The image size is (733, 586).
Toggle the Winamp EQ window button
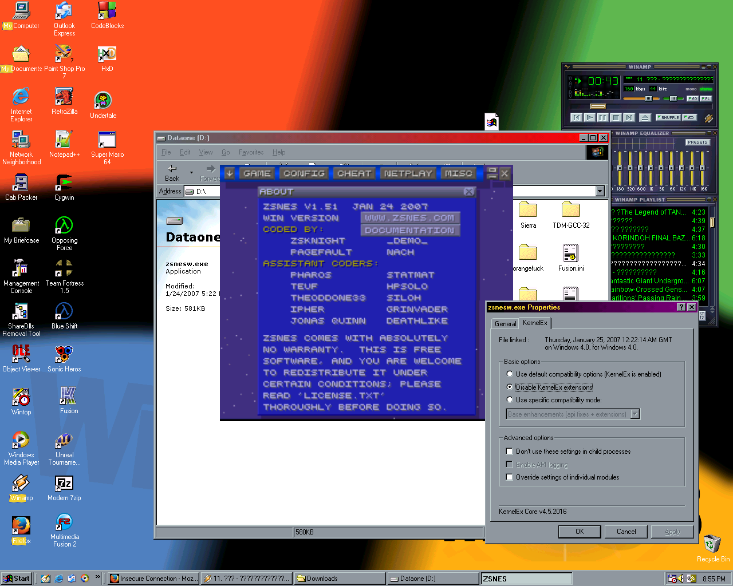[x=692, y=98]
